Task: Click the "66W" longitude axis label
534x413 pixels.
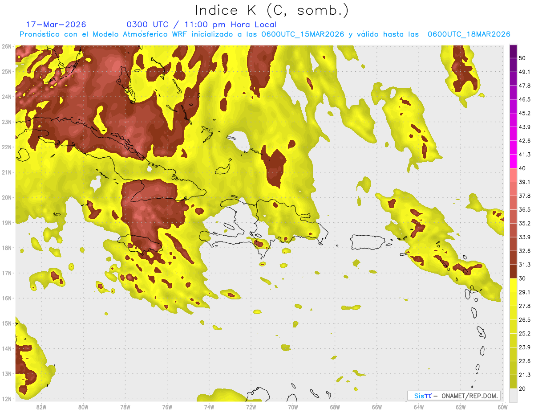Action: (376, 407)
